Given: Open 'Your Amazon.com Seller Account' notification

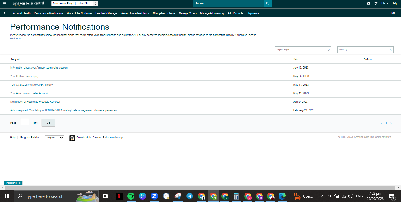Looking at the screenshot, I should point(29,93).
